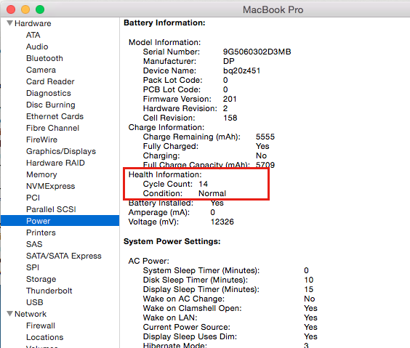Screen dimensions: 410x348
Task: Click the Condition value Normal
Action: coord(212,193)
